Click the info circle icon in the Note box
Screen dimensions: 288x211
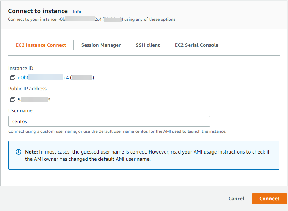tap(19, 152)
